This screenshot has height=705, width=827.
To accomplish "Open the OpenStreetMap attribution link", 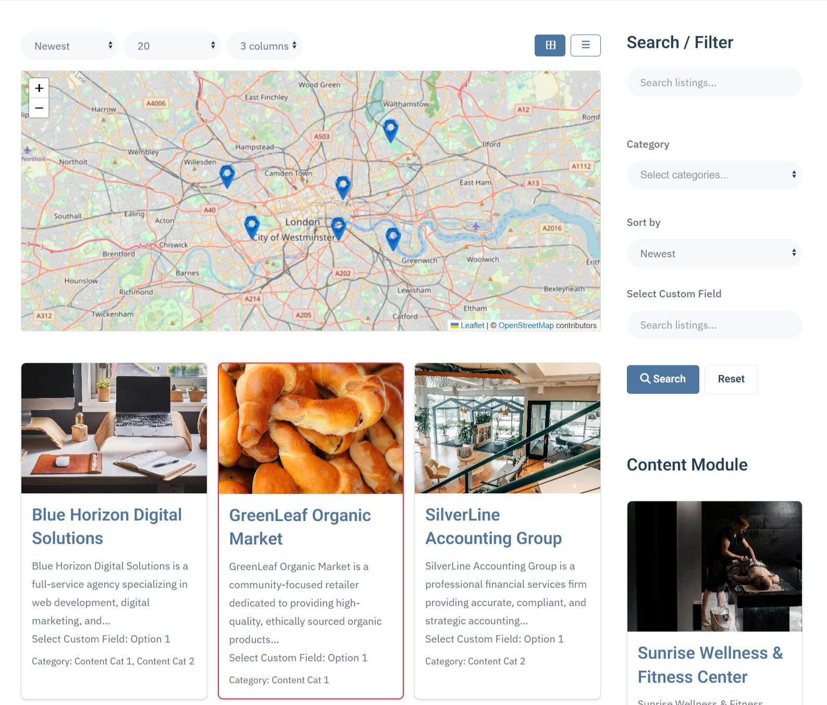I will coord(526,325).
